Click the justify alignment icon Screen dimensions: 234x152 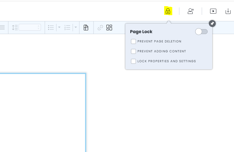tap(2, 27)
